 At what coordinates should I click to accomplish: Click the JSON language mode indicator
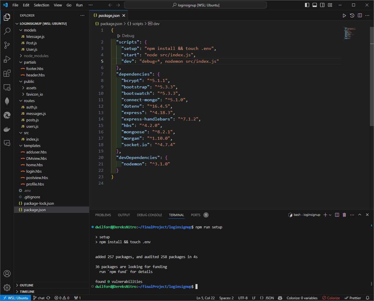tap(267, 298)
